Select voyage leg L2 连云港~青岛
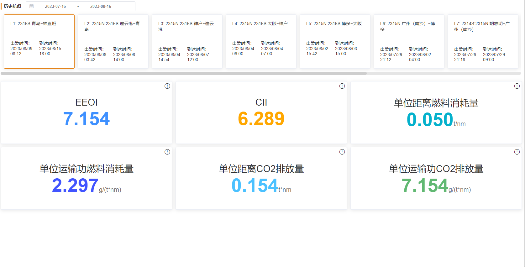Screen dimensions: 525x267 pos(113,41)
